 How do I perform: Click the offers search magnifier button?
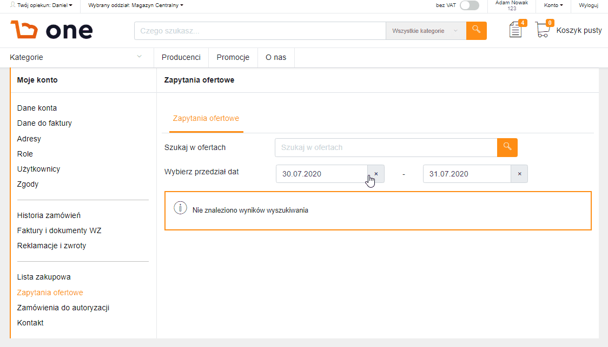point(507,147)
